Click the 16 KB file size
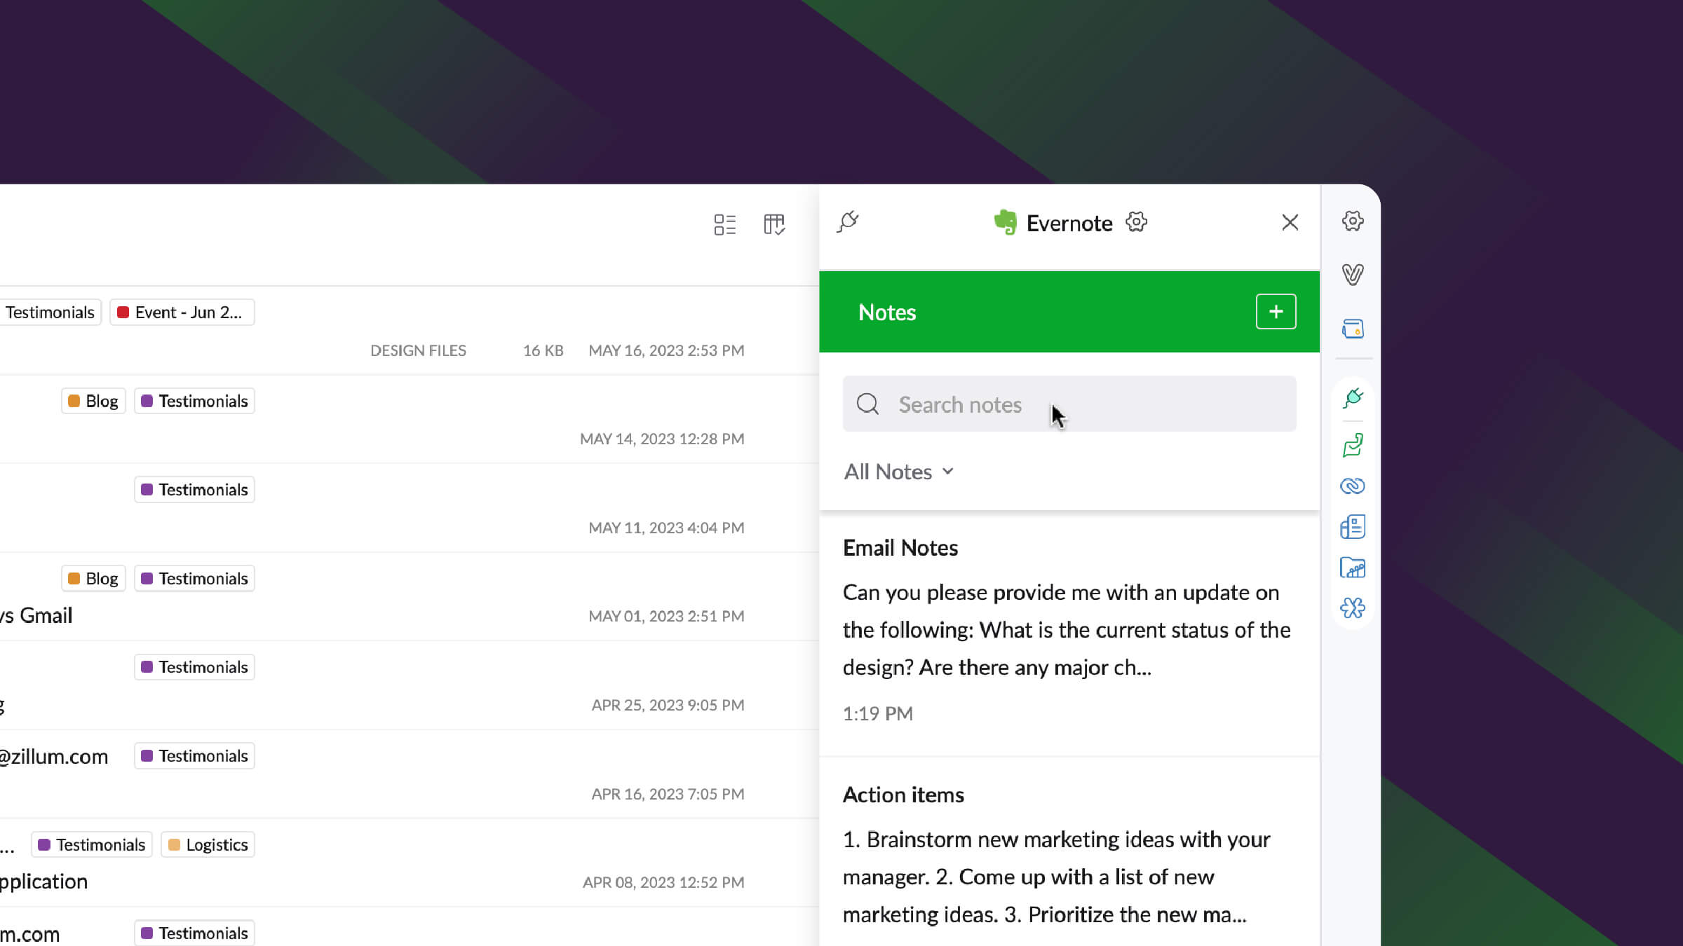The width and height of the screenshot is (1683, 946). (543, 350)
